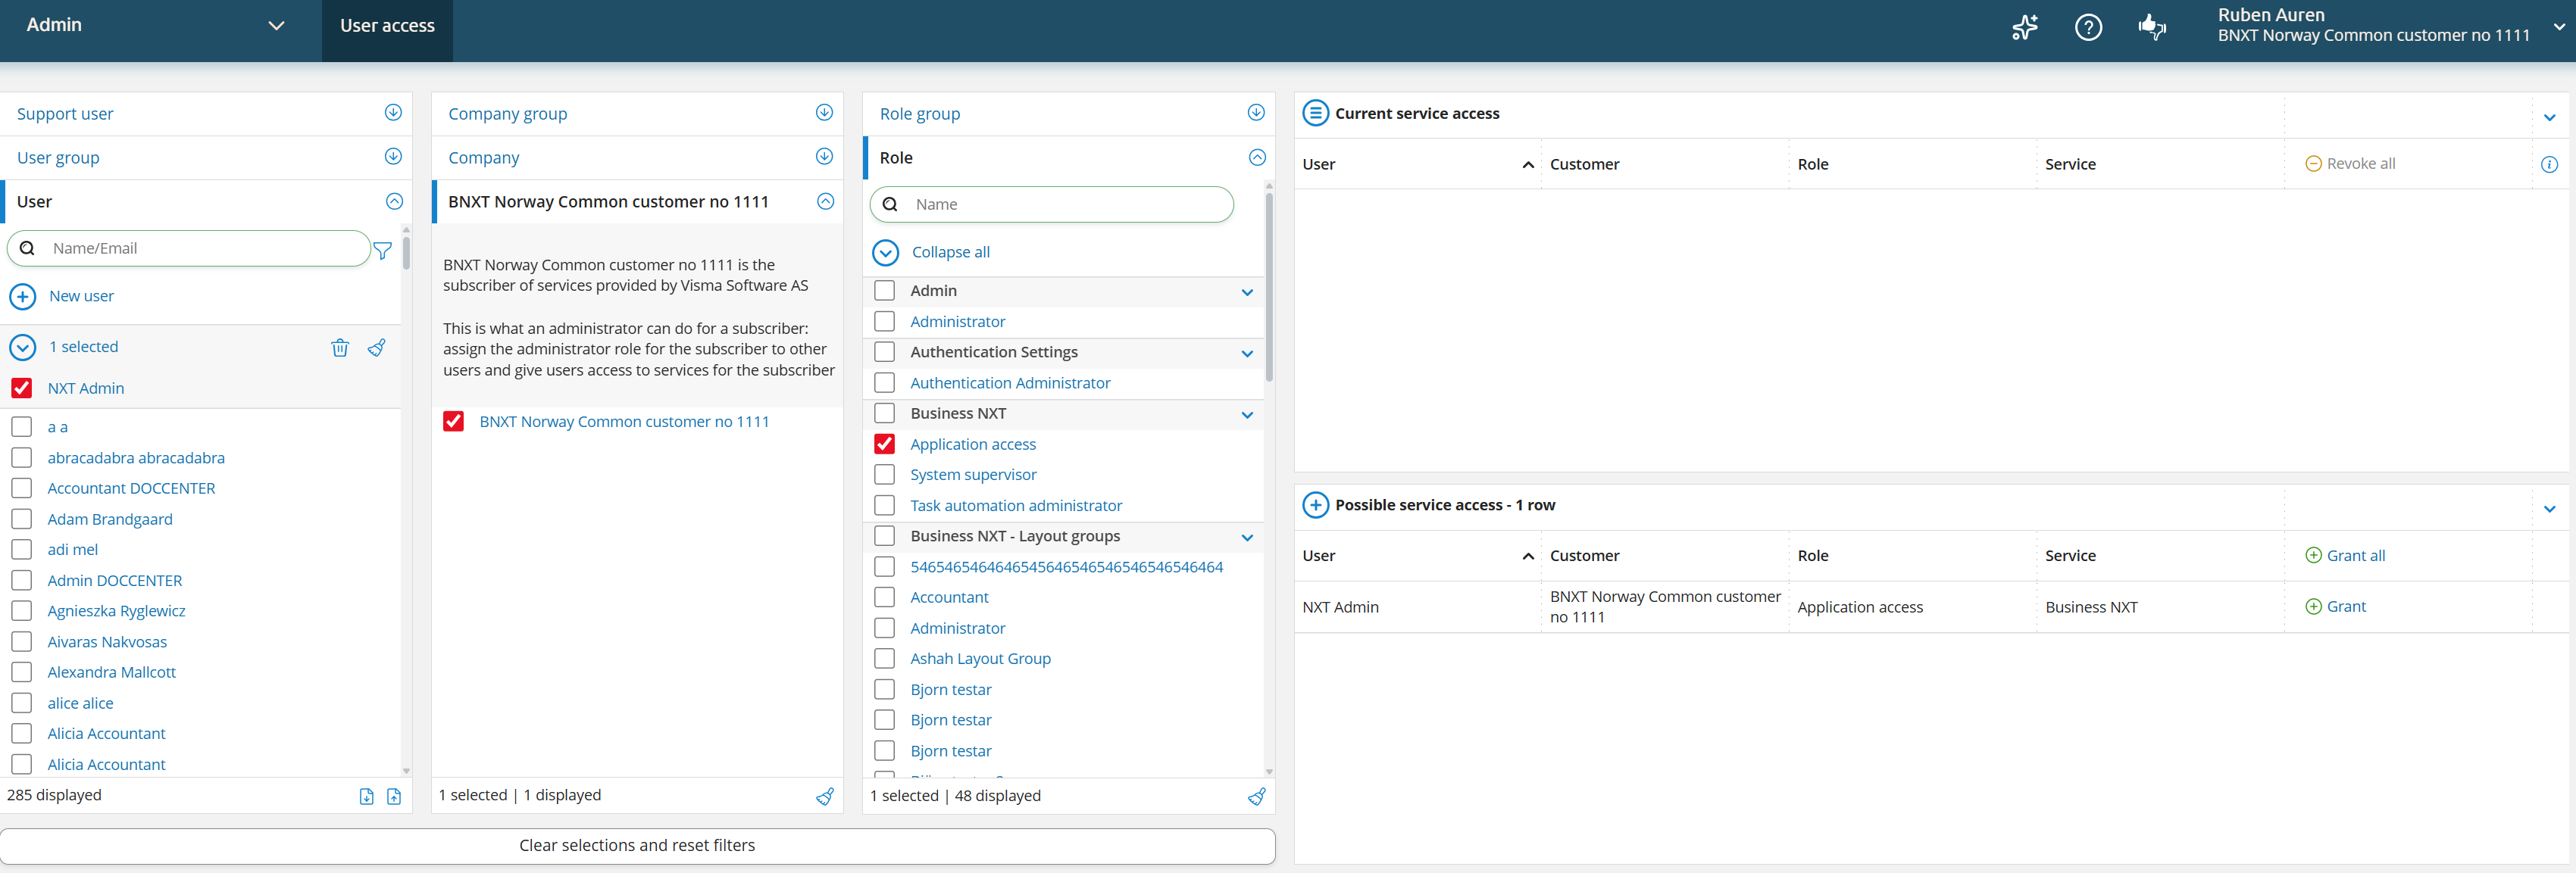
Task: Tick the Adam Brandgaard user checkbox
Action: click(x=22, y=519)
